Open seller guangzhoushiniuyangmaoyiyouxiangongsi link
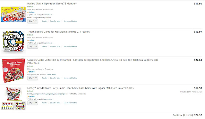This screenshot has width=205, height=119. pyautogui.click(x=49, y=94)
